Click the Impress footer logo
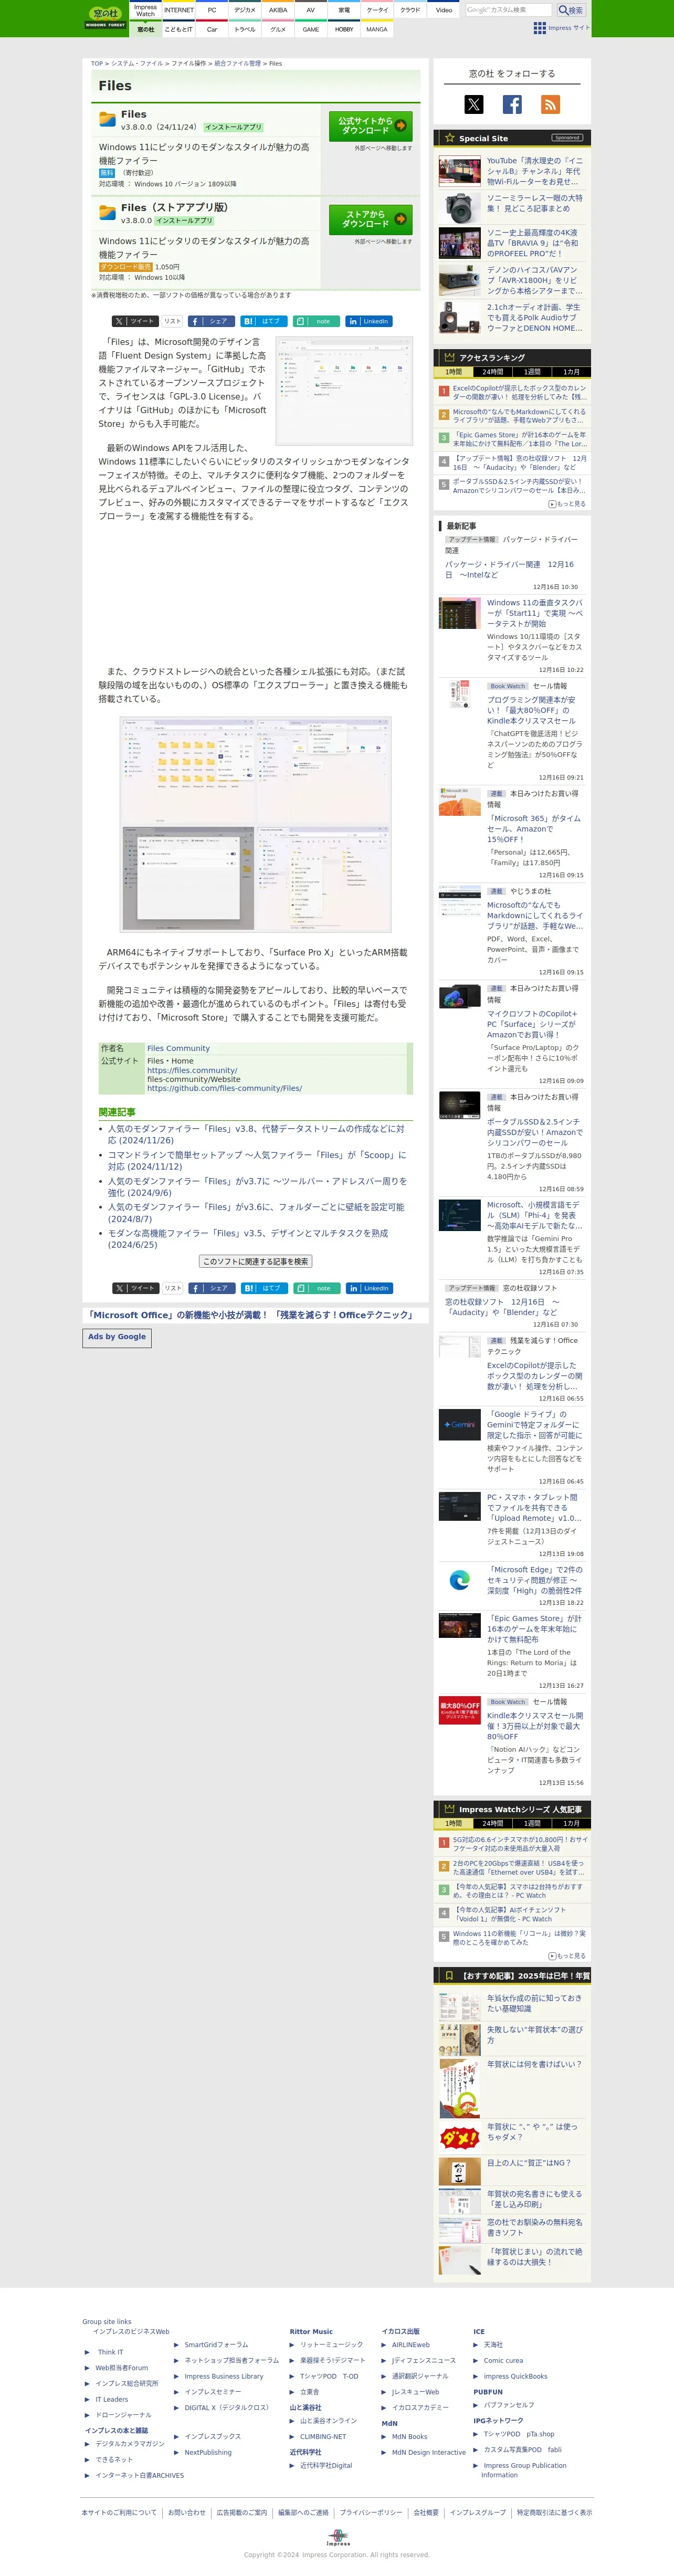This screenshot has width=674, height=2576. (338, 2537)
